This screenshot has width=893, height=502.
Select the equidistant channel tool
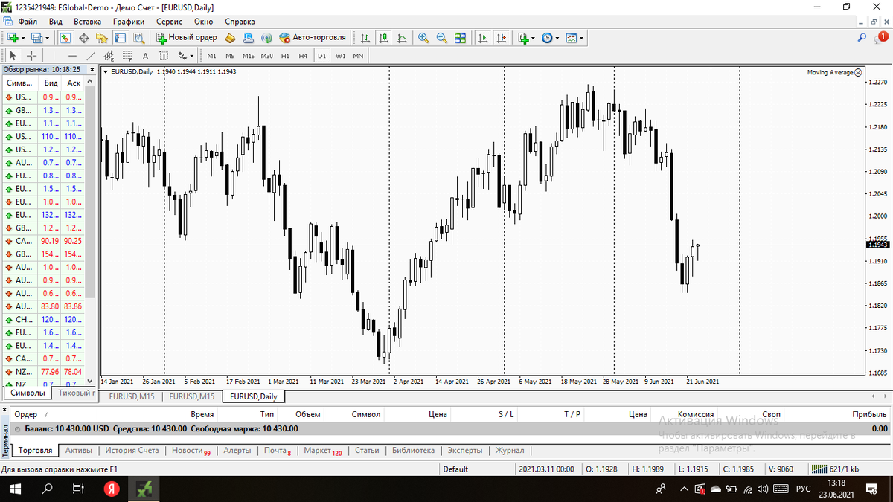click(109, 56)
